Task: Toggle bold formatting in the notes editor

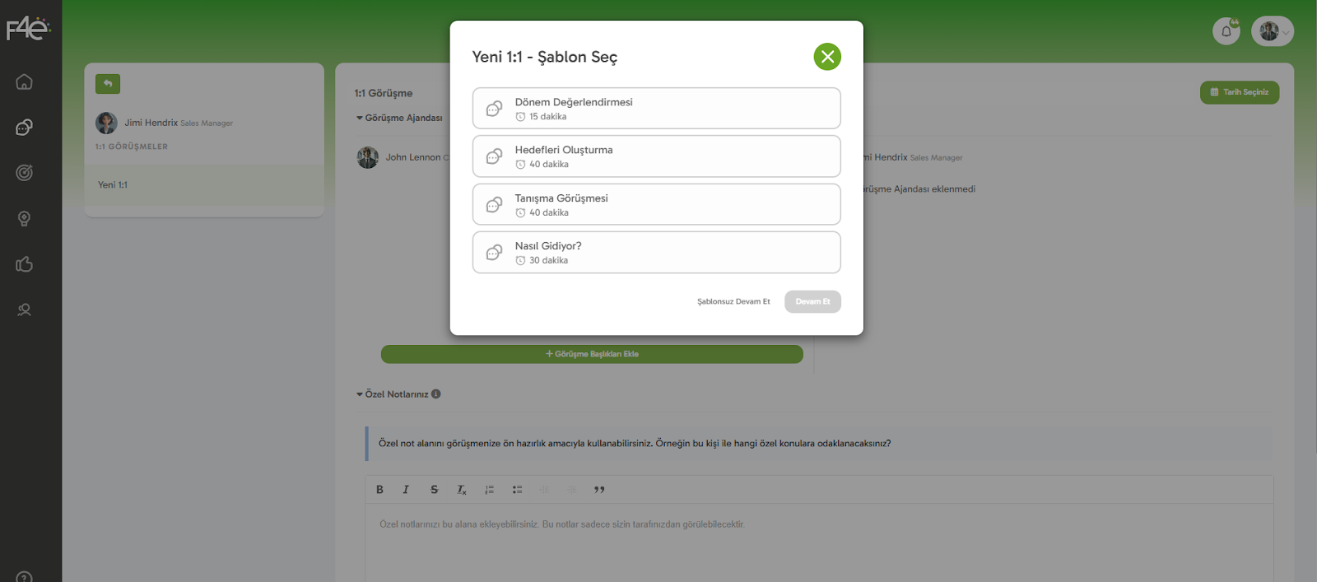Action: click(379, 490)
